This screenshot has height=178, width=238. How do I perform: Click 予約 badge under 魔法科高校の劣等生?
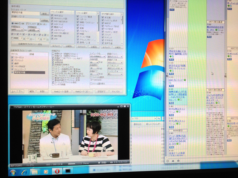[209, 37]
